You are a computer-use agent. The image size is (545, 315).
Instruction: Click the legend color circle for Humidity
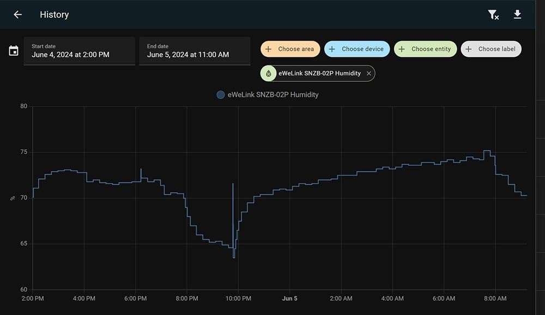[x=221, y=94]
